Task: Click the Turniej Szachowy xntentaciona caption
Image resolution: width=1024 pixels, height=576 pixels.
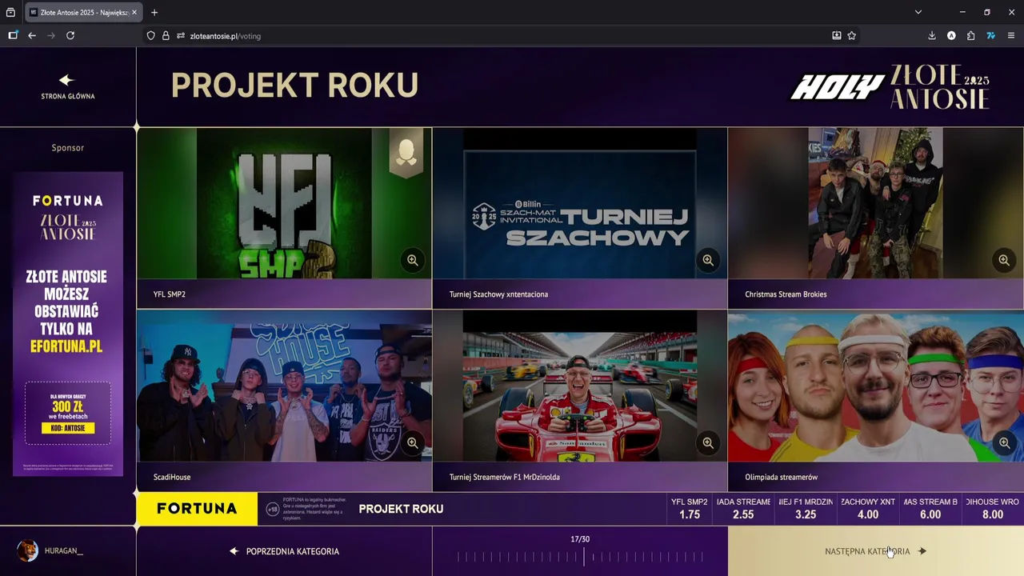Action: click(498, 294)
